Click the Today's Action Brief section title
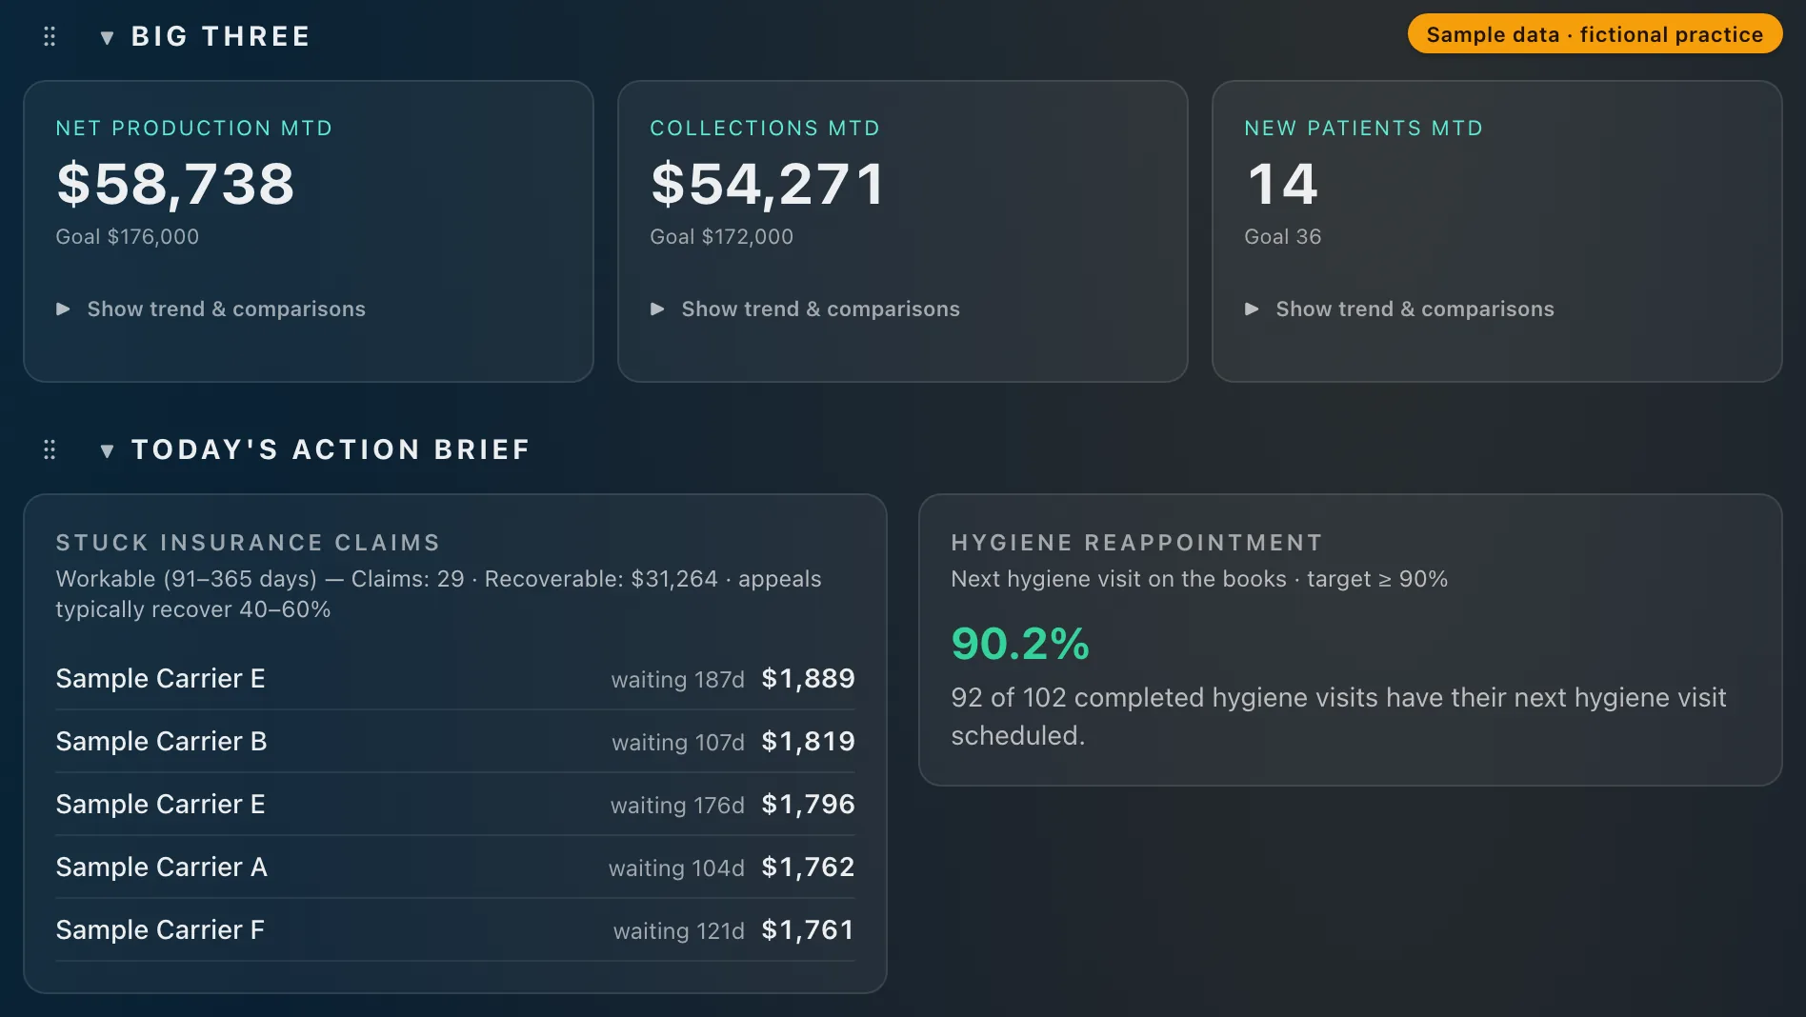This screenshot has width=1806, height=1017. pyautogui.click(x=331, y=449)
